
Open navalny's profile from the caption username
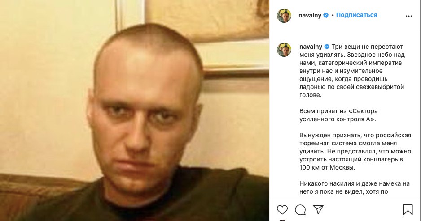coord(311,47)
